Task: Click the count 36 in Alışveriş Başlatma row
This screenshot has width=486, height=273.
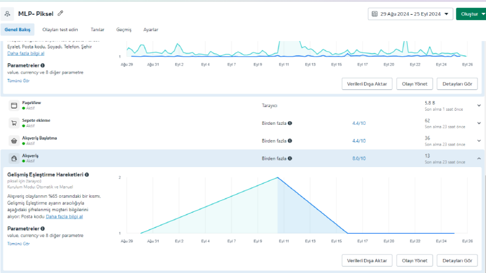Action: (427, 138)
